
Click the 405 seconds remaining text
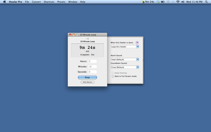pyautogui.click(x=87, y=51)
